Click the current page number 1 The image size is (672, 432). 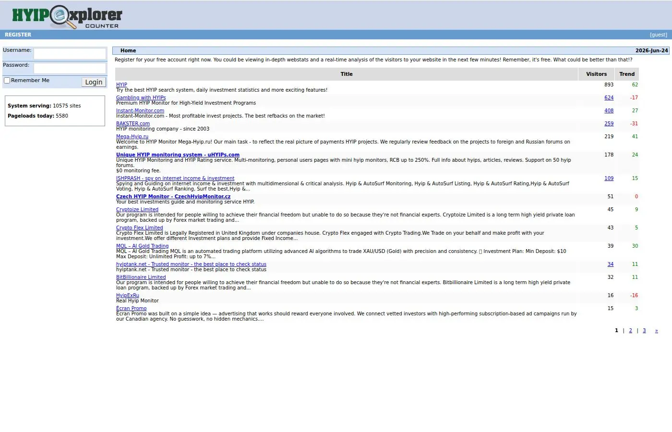click(616, 330)
